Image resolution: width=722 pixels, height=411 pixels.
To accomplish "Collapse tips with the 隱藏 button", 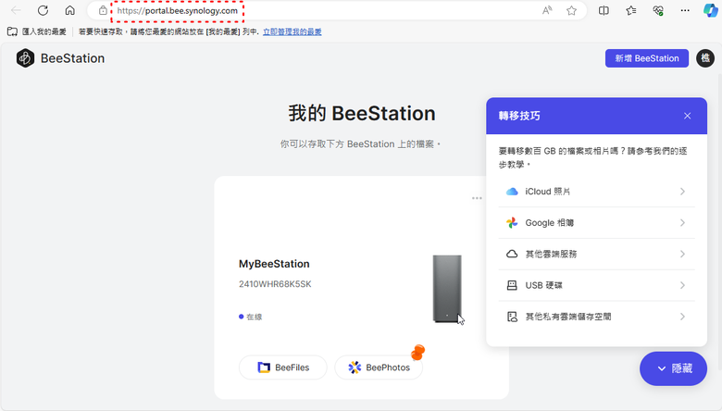I will click(x=673, y=368).
